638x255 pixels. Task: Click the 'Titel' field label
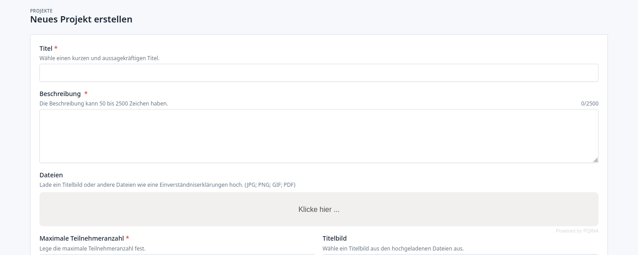coord(46,48)
